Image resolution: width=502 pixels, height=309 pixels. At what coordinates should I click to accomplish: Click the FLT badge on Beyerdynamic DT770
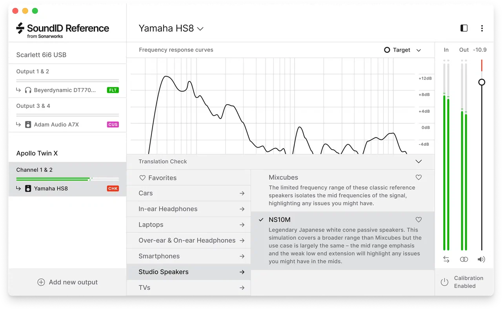113,90
